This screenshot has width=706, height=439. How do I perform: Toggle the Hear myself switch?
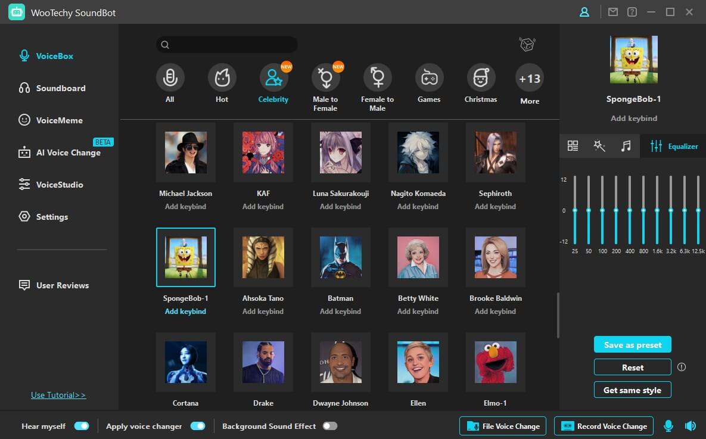click(81, 426)
